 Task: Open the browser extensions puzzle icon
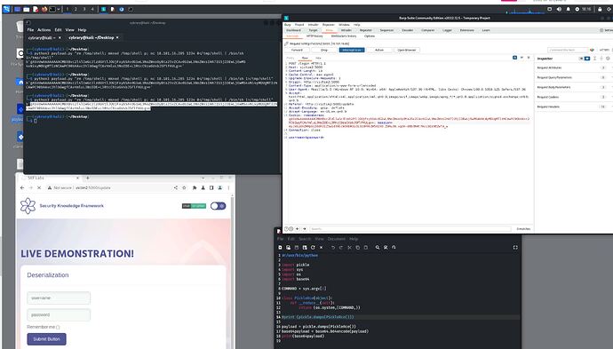pyautogui.click(x=195, y=187)
